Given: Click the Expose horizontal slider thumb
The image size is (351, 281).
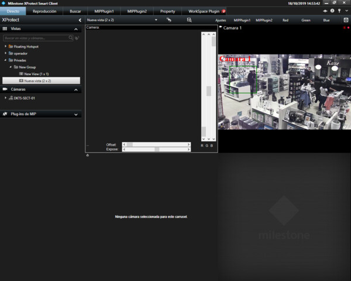Looking at the screenshot, I should [156, 149].
